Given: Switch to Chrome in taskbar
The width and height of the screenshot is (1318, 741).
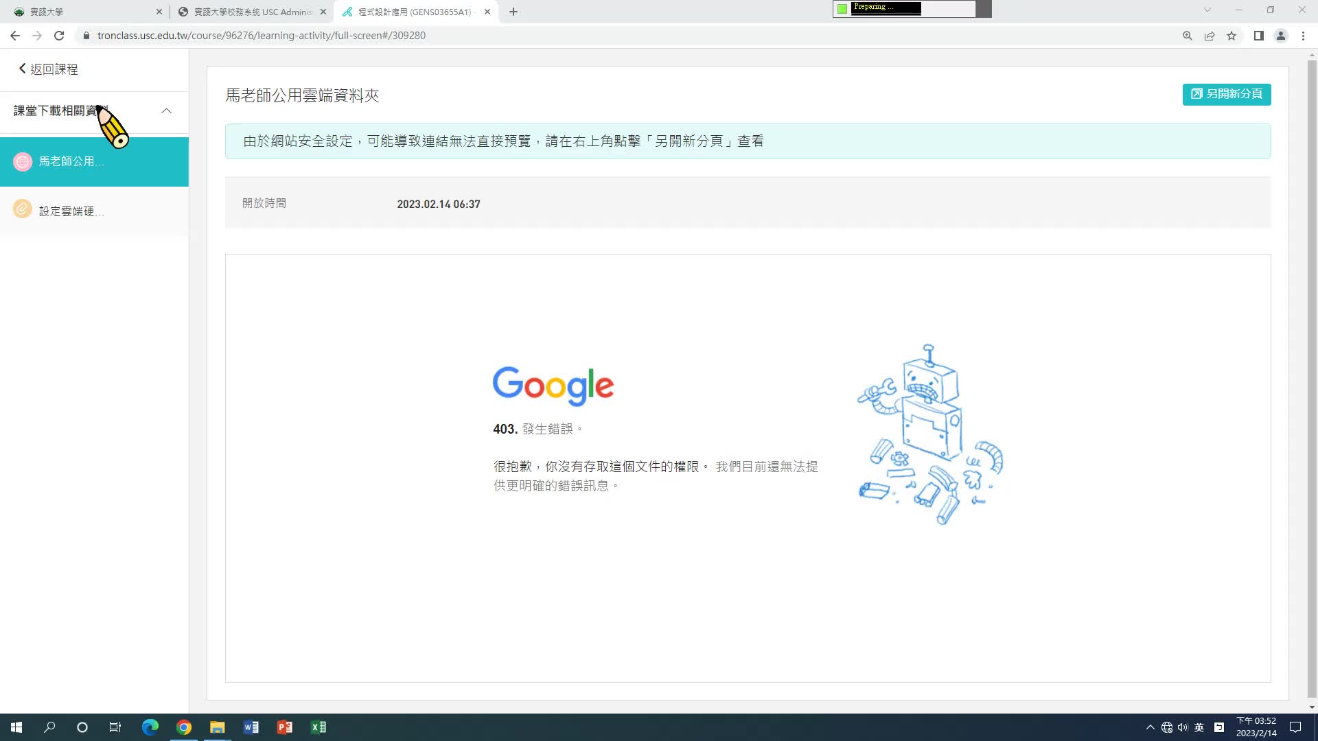Looking at the screenshot, I should 183,727.
